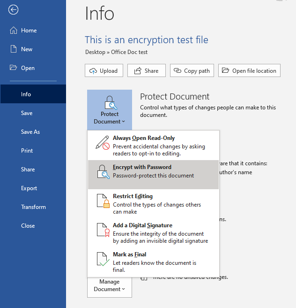This screenshot has height=308, width=296.
Task: Click the Copy path button
Action: tap(192, 70)
